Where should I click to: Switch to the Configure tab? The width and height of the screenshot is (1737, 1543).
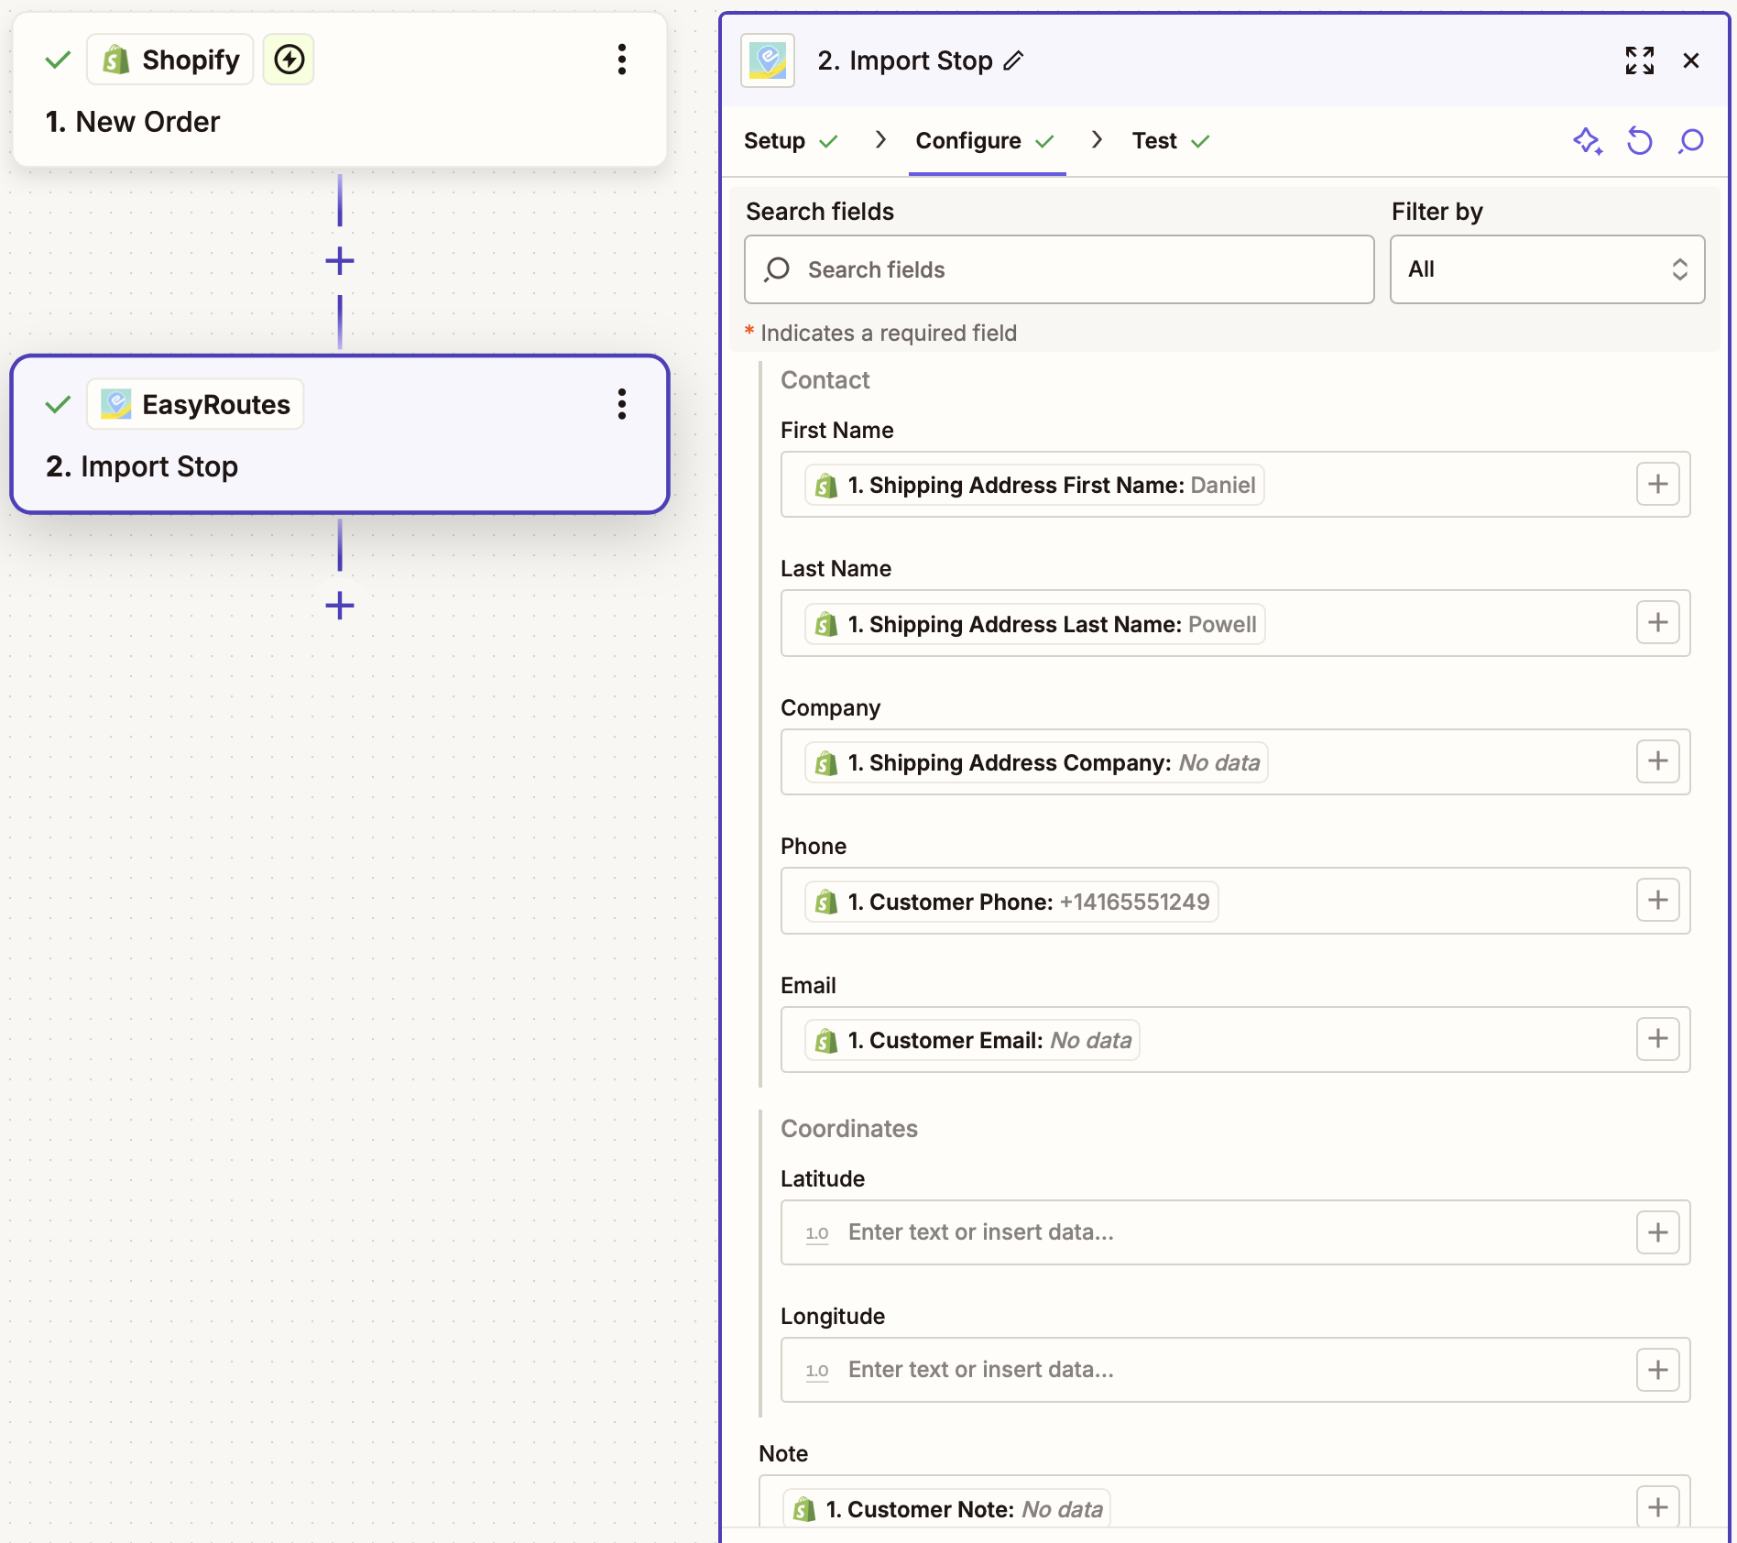click(x=986, y=141)
